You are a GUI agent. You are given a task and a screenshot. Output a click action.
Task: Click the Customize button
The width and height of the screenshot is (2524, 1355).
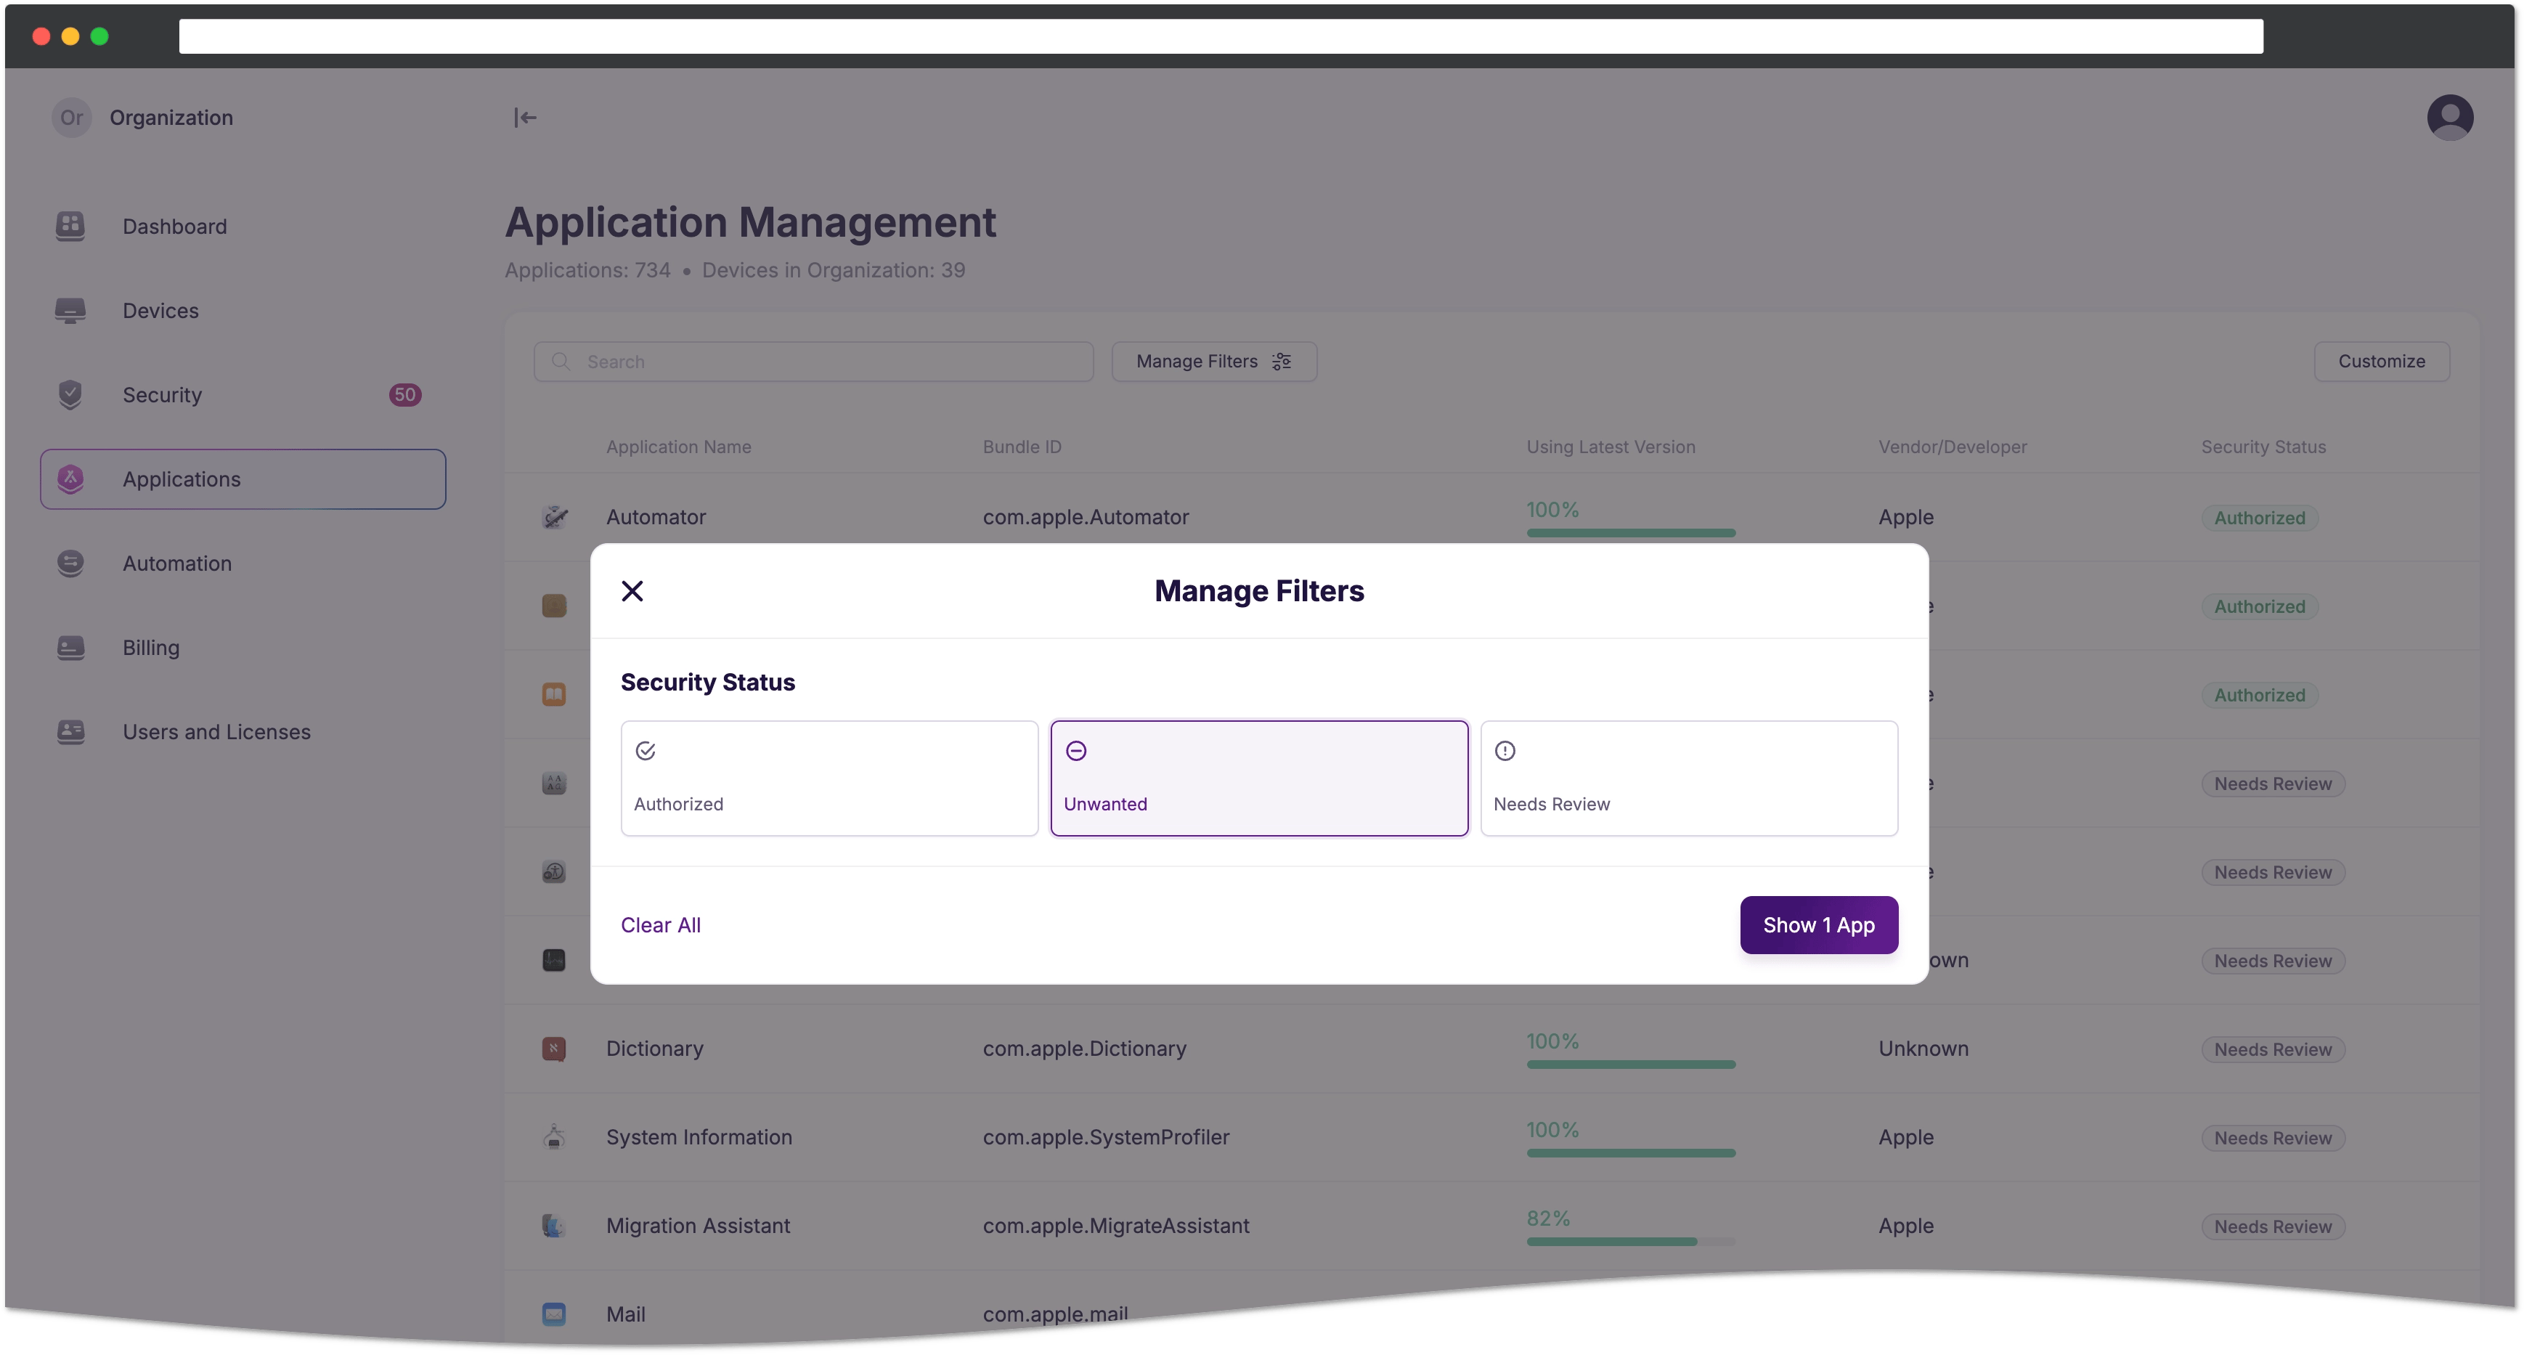[x=2381, y=362]
